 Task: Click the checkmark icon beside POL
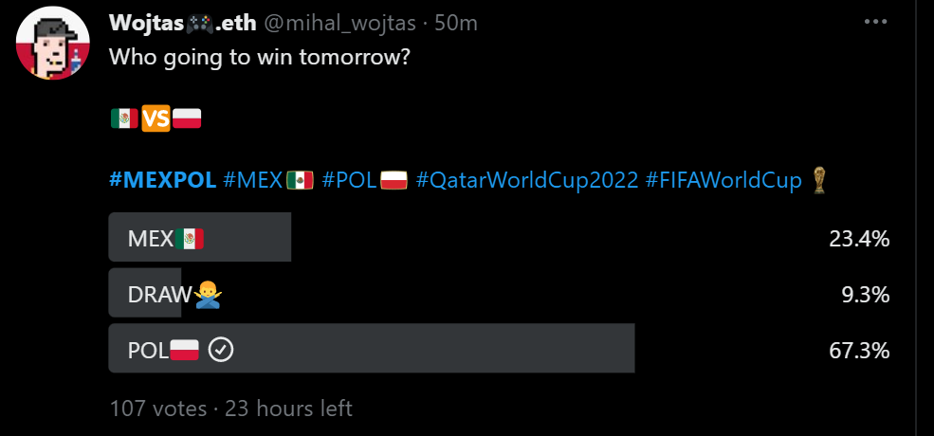coord(220,351)
